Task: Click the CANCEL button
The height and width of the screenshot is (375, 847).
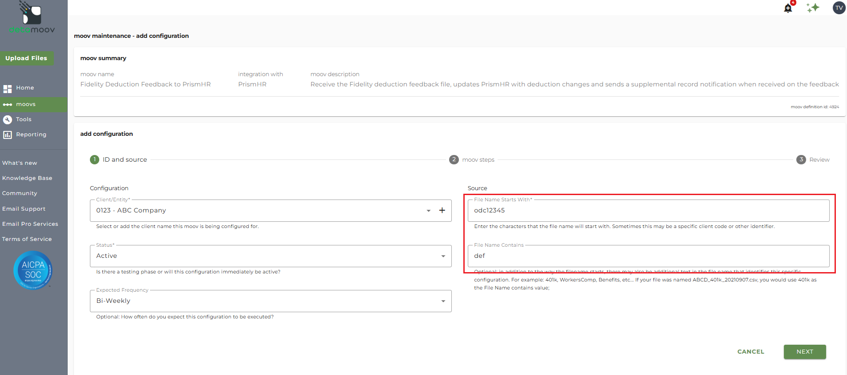Action: [751, 352]
